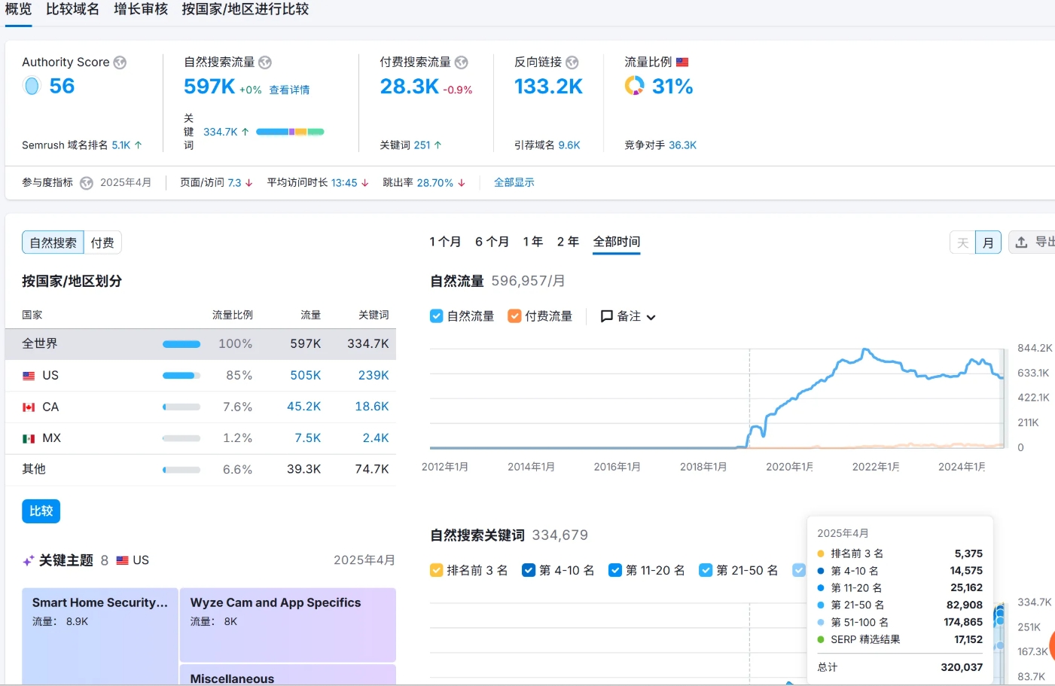Open the 增长审核 tab
The image size is (1055, 686).
tap(141, 9)
